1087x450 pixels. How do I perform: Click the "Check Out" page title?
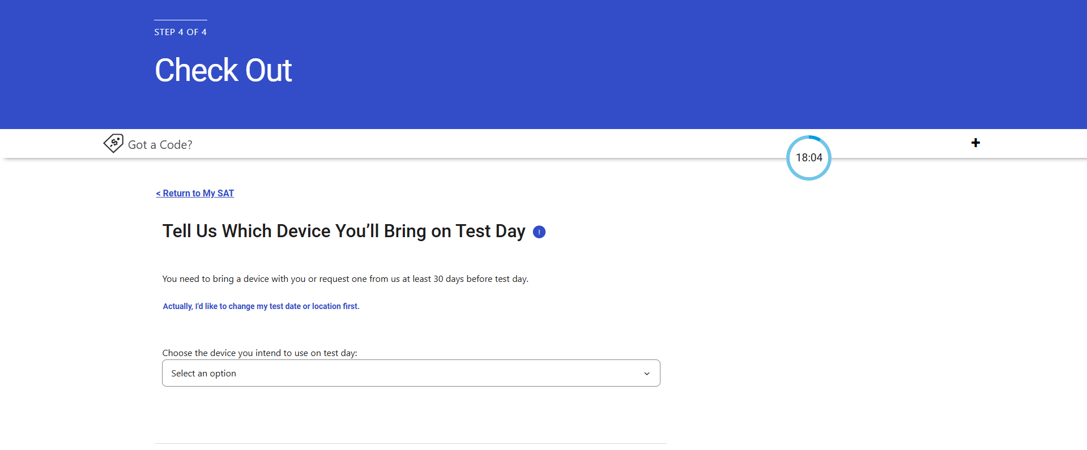(223, 70)
